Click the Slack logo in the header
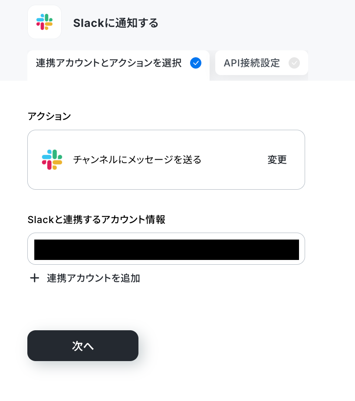 tap(45, 22)
